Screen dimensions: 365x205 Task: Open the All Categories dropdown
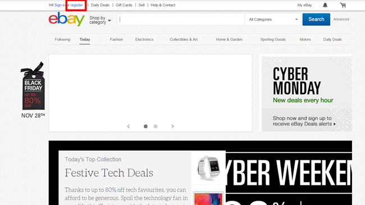[x=273, y=19]
